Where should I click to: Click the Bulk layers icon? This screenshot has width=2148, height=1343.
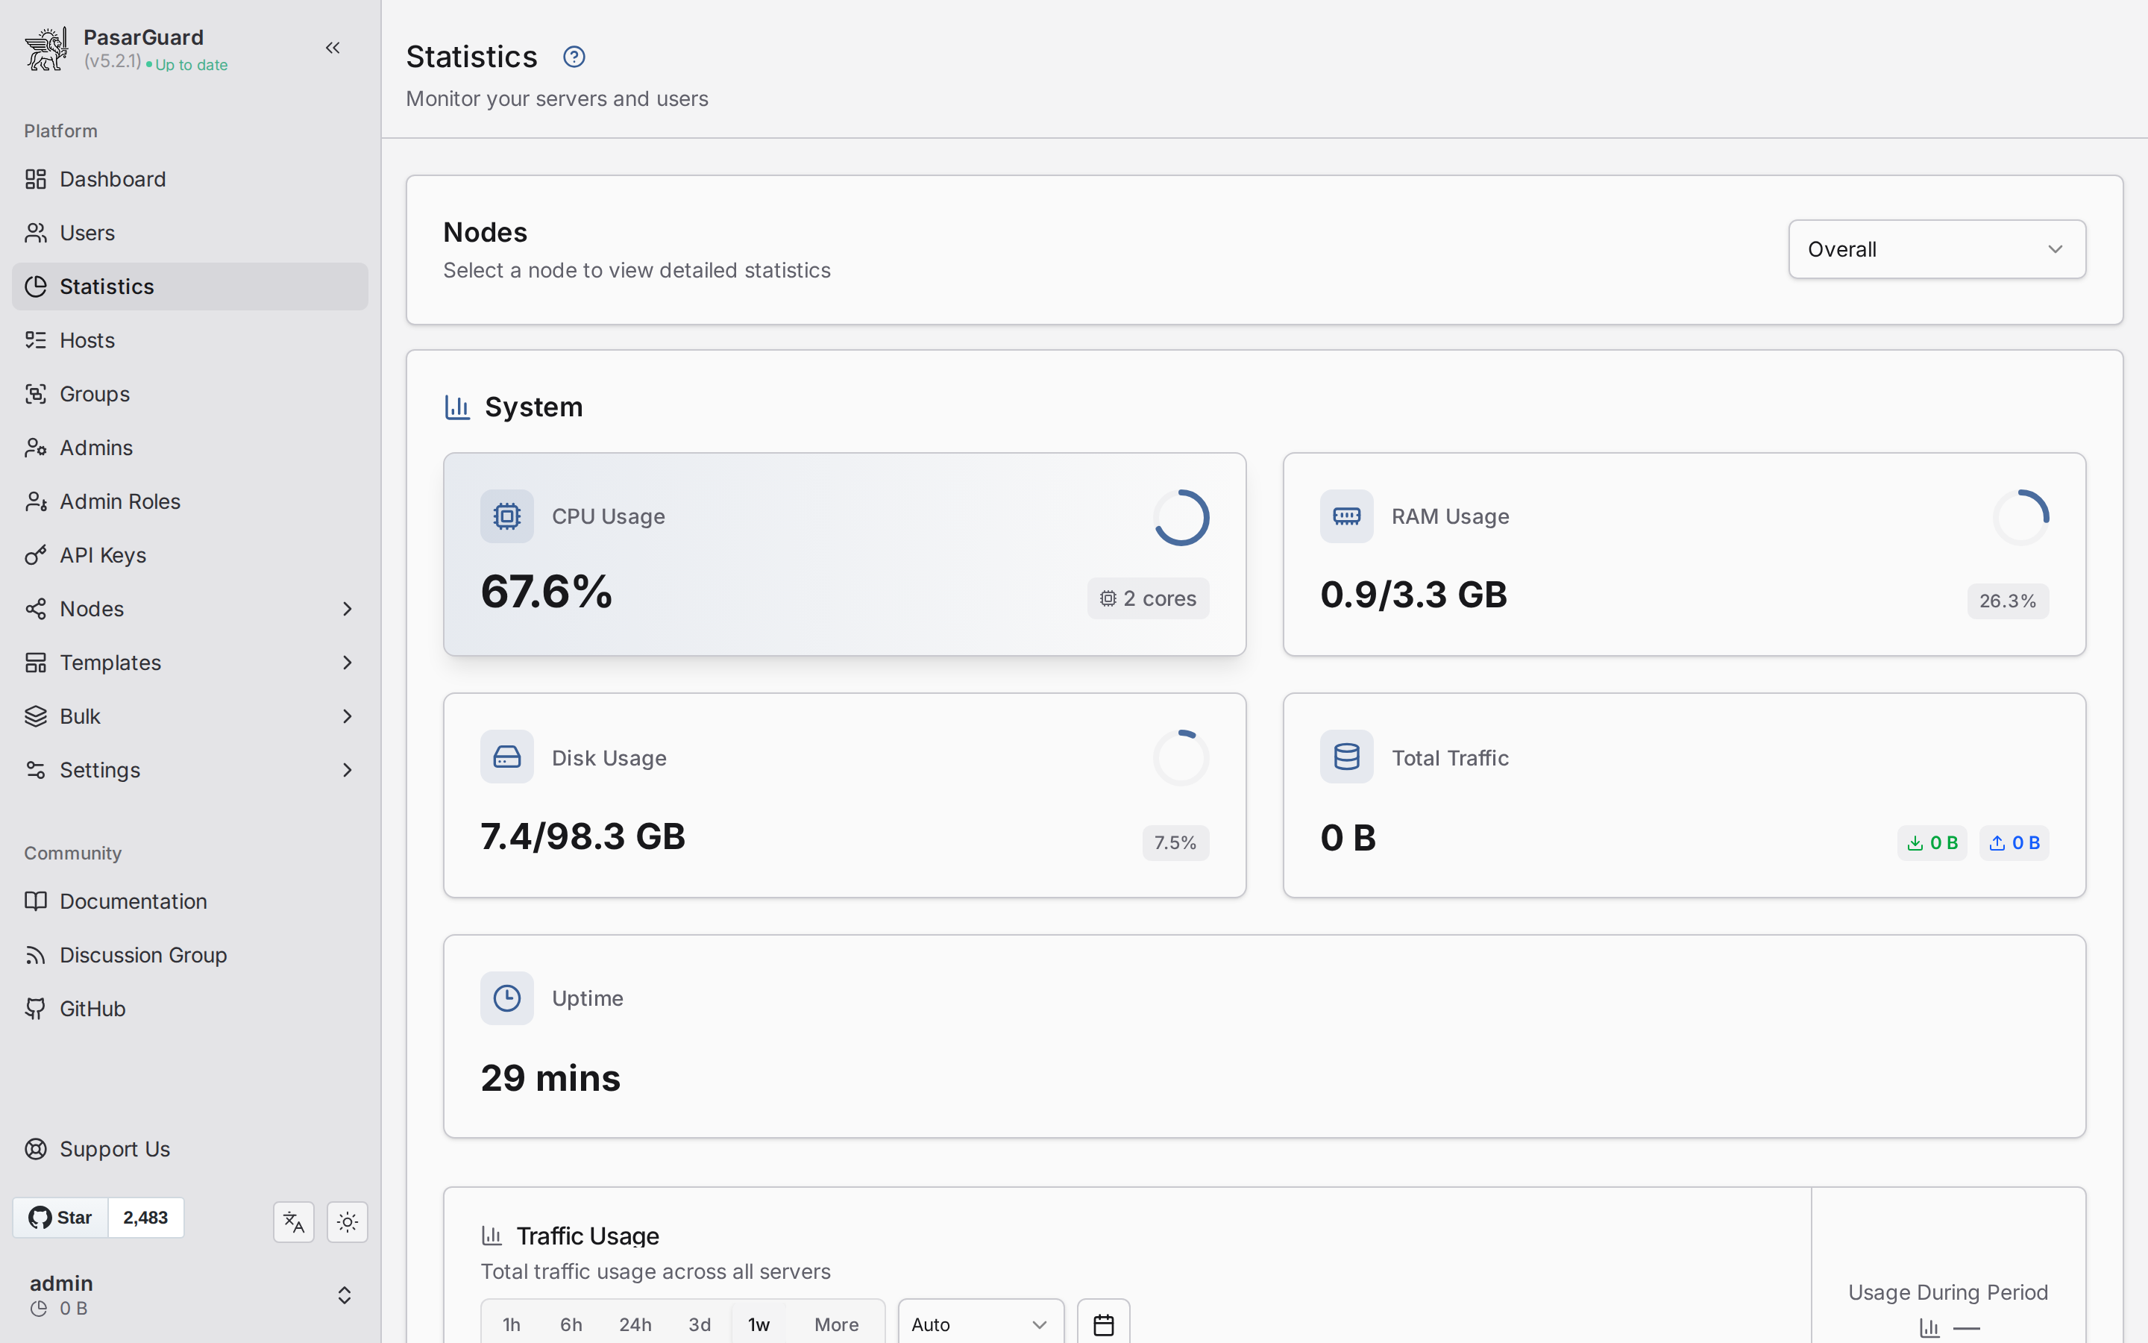click(36, 716)
